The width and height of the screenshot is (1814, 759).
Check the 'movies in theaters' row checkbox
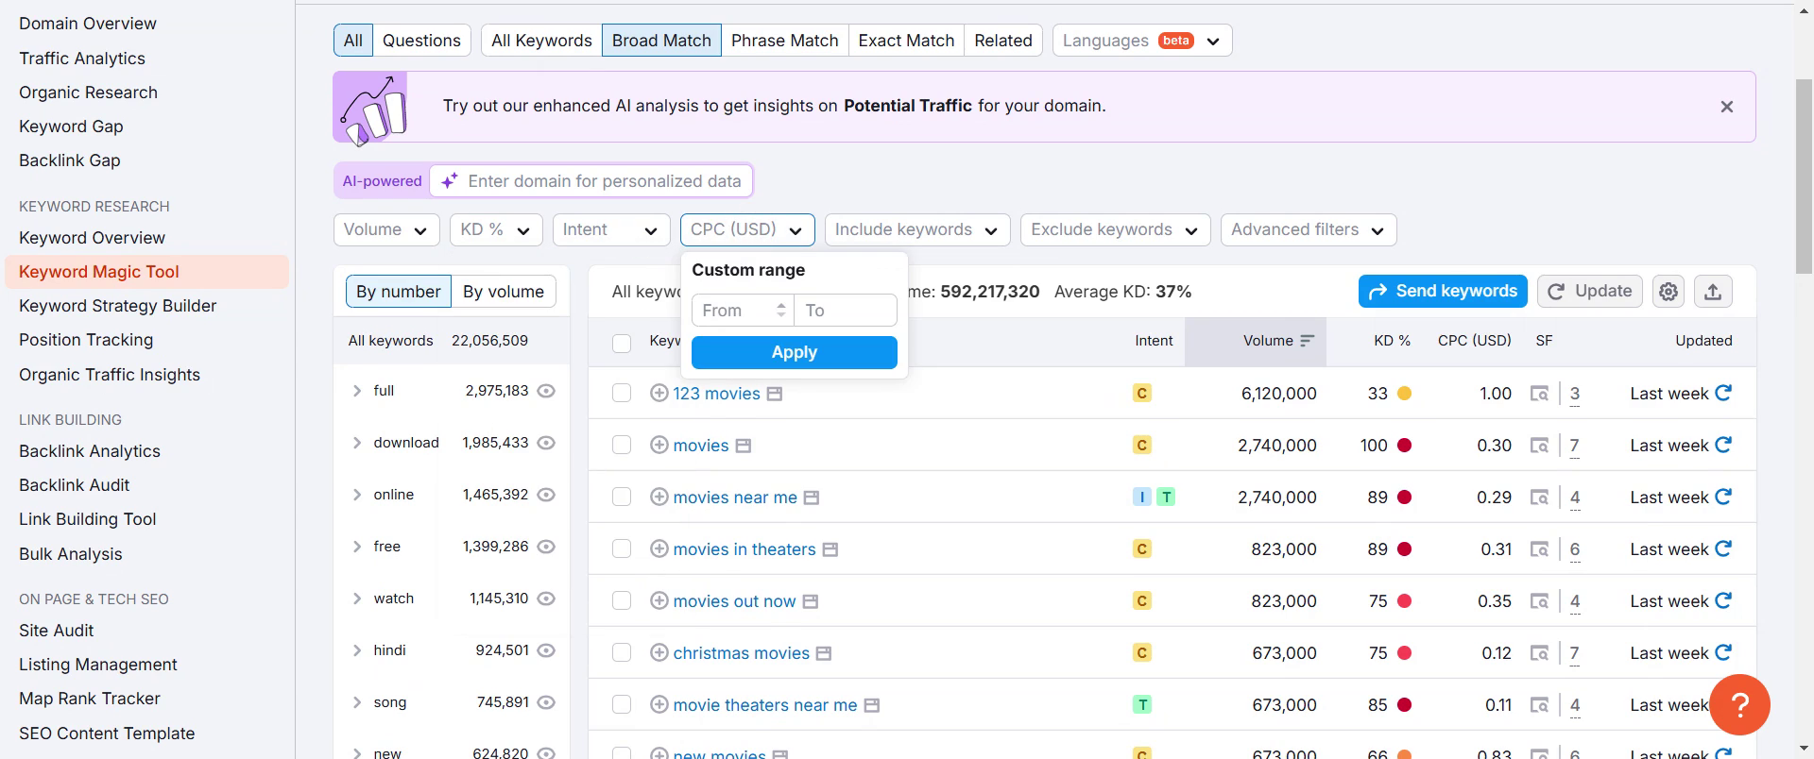(622, 548)
